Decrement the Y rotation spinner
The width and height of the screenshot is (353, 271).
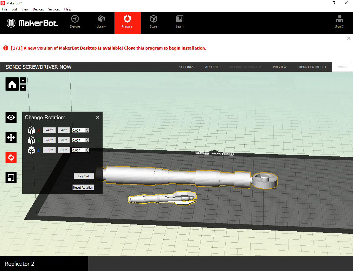tap(87, 142)
